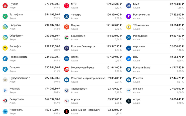The image size is (186, 116).
Task: Select the Россети Центр и Приволжье holding
Action: coord(93,80)
